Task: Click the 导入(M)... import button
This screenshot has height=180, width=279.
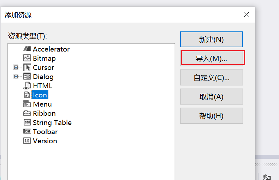Action: 212,58
